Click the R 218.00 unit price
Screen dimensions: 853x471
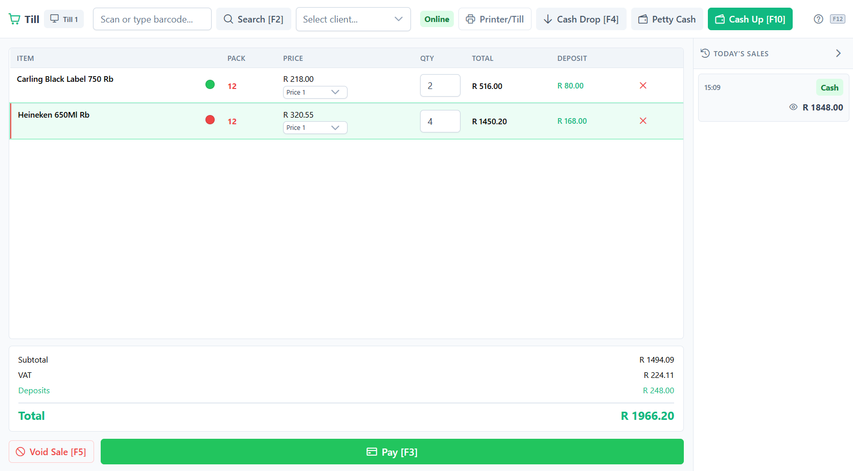point(298,79)
